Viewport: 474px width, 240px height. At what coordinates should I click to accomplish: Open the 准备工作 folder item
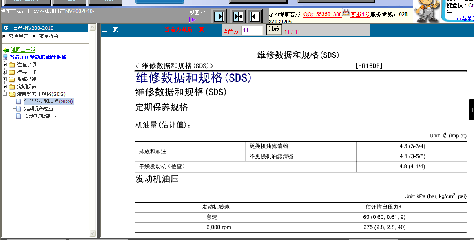pyautogui.click(x=27, y=72)
